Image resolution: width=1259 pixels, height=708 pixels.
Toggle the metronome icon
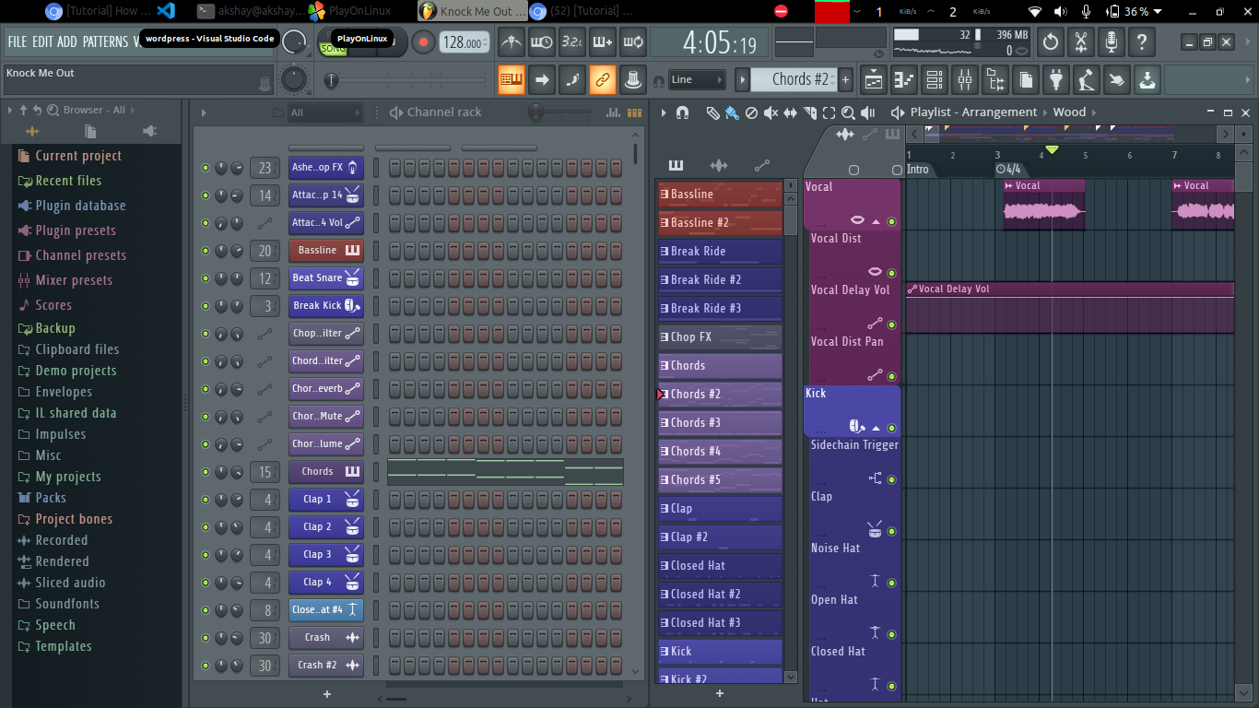pos(512,42)
